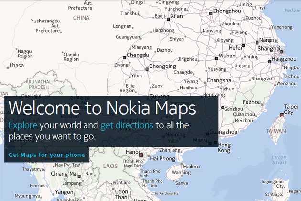Click the Ganzhou label
Image resolution: width=301 pixels, height=201 pixels.
(x=234, y=109)
